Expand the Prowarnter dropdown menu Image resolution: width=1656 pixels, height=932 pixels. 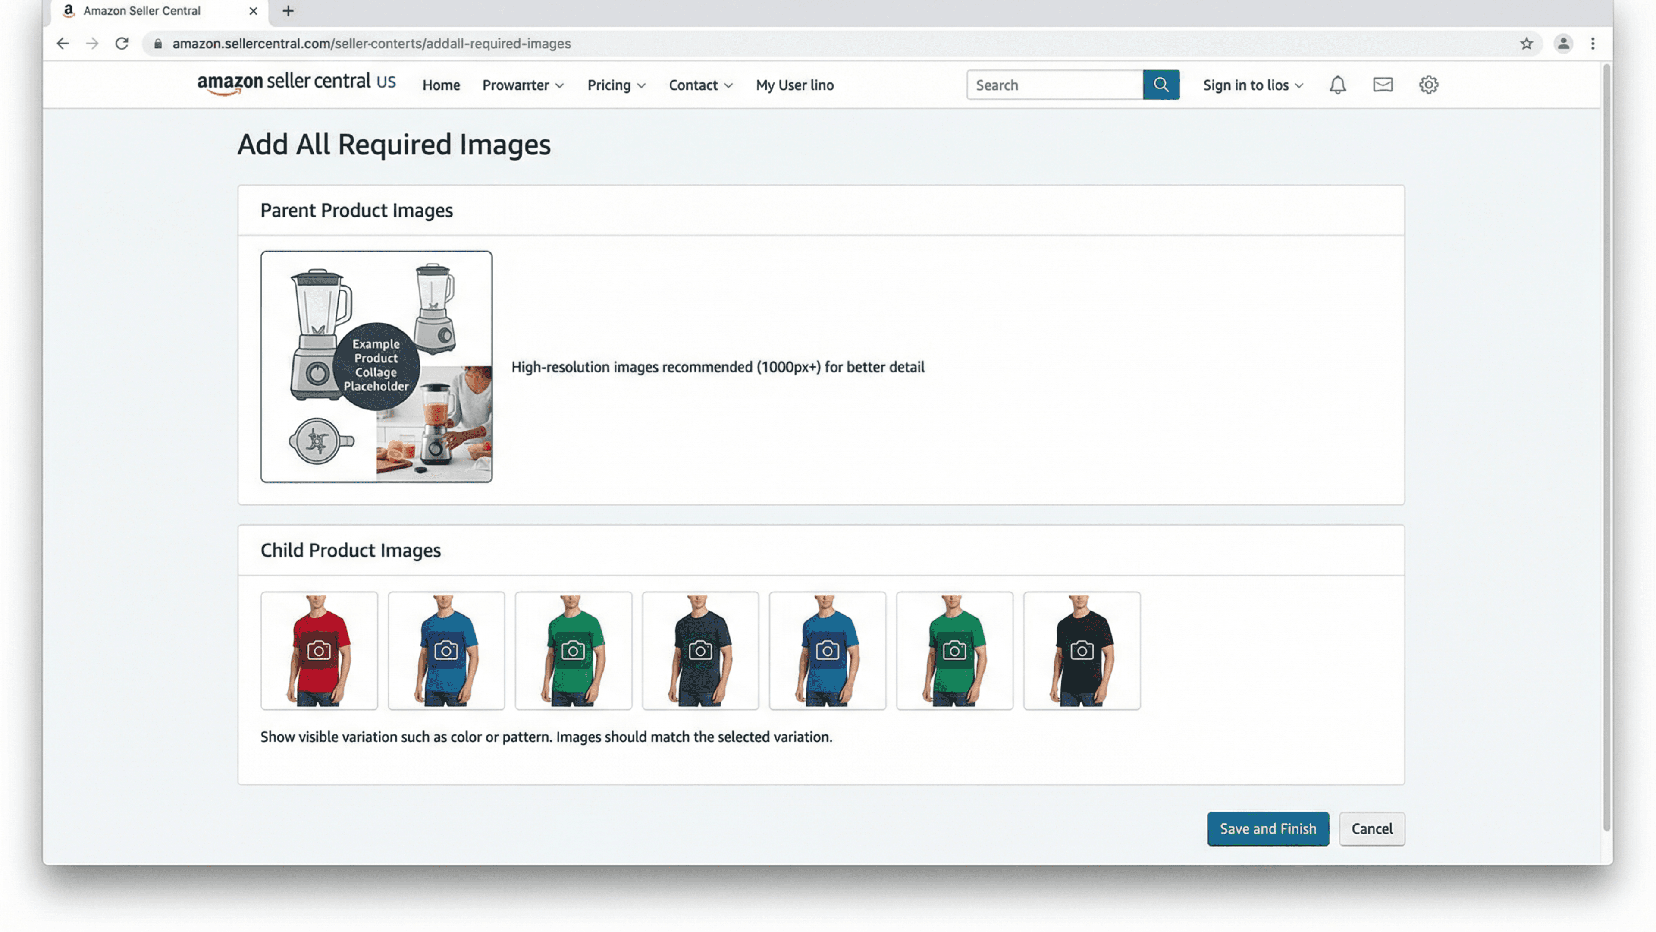click(x=523, y=85)
